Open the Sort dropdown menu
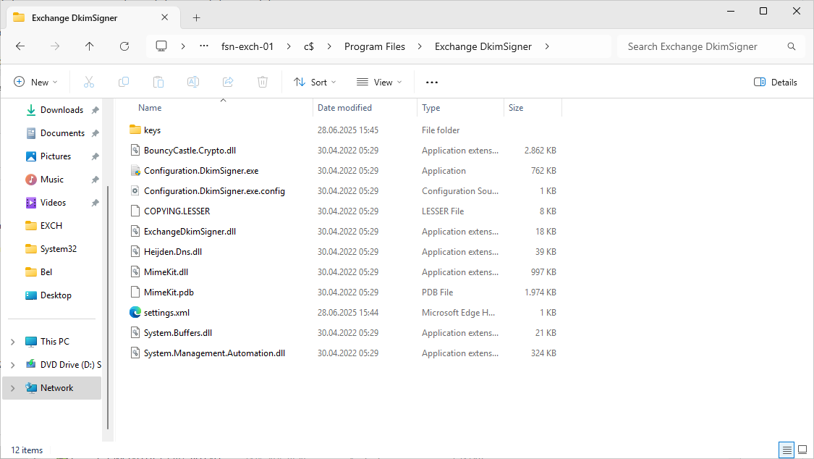Screen dimensions: 814x459 click(315, 82)
